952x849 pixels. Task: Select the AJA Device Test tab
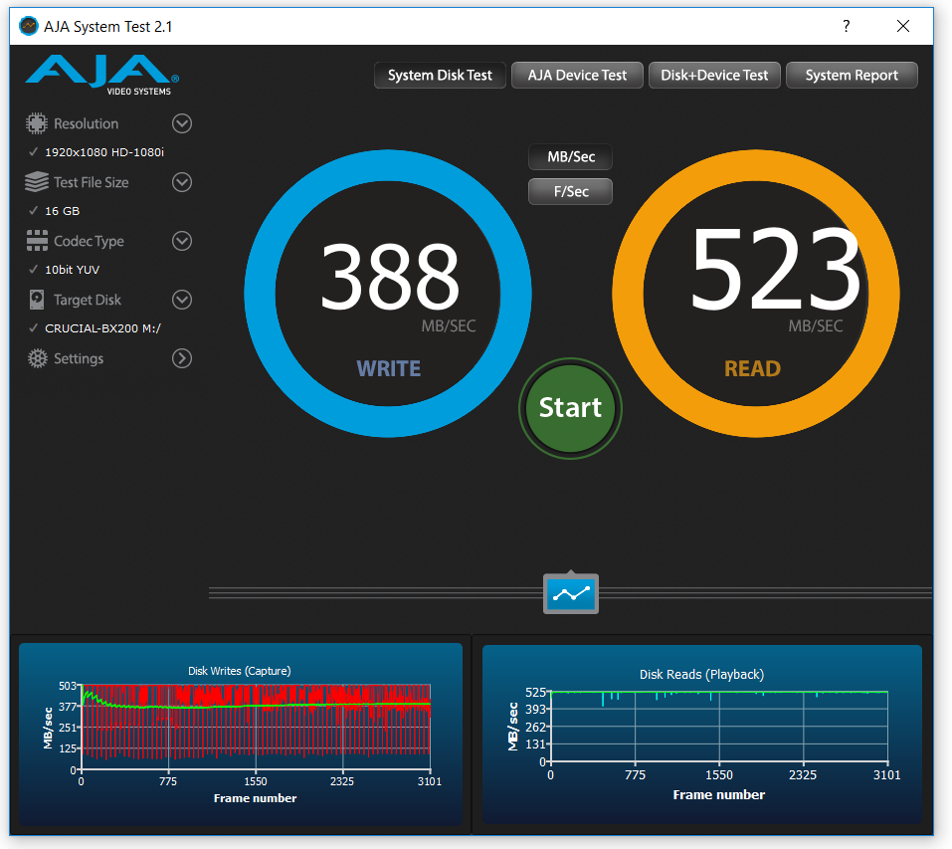point(577,76)
